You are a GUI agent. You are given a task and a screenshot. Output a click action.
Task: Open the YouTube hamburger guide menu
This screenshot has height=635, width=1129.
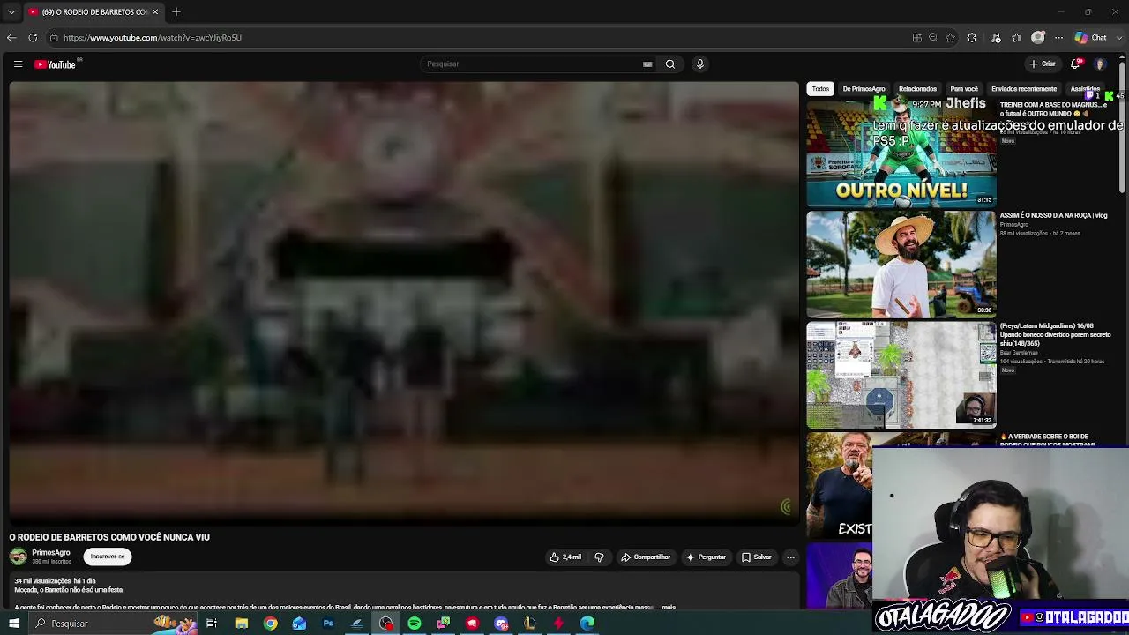tap(18, 63)
